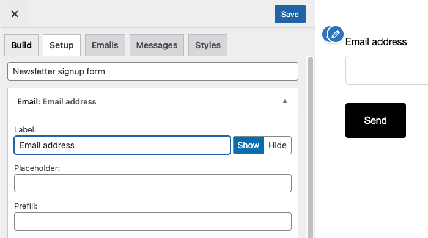Close the form editor with the X icon
The image size is (428, 238).
(15, 14)
